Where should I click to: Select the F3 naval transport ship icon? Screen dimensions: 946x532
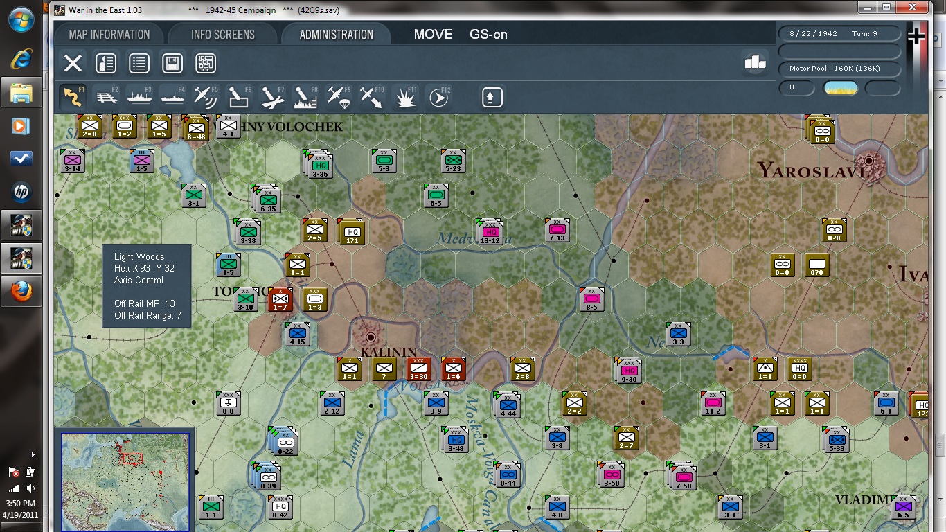pyautogui.click(x=139, y=97)
